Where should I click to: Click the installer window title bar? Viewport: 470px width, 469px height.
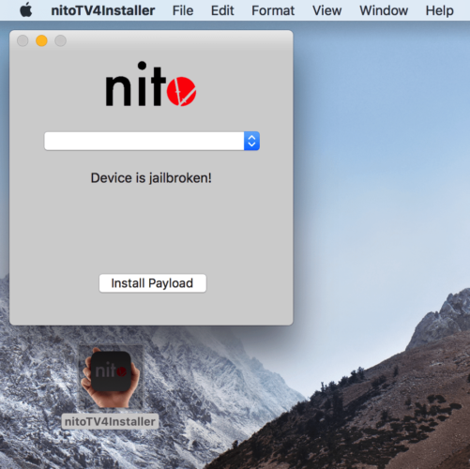[x=178, y=40]
